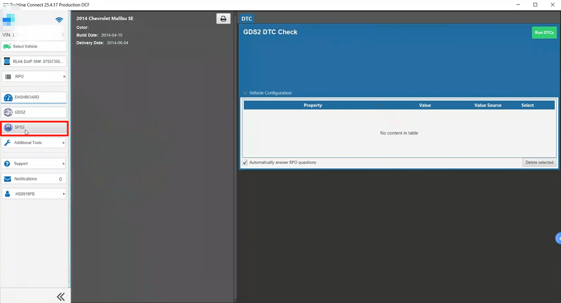Click the RLink DoIP device icon
This screenshot has height=303, width=561.
7,61
